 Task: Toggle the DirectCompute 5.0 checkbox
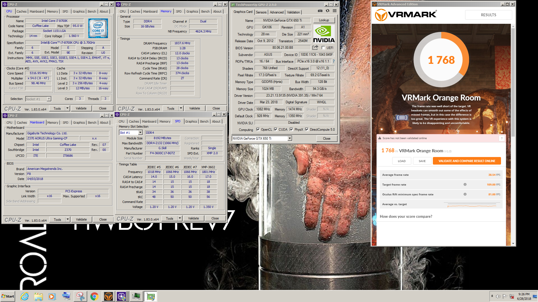307,130
